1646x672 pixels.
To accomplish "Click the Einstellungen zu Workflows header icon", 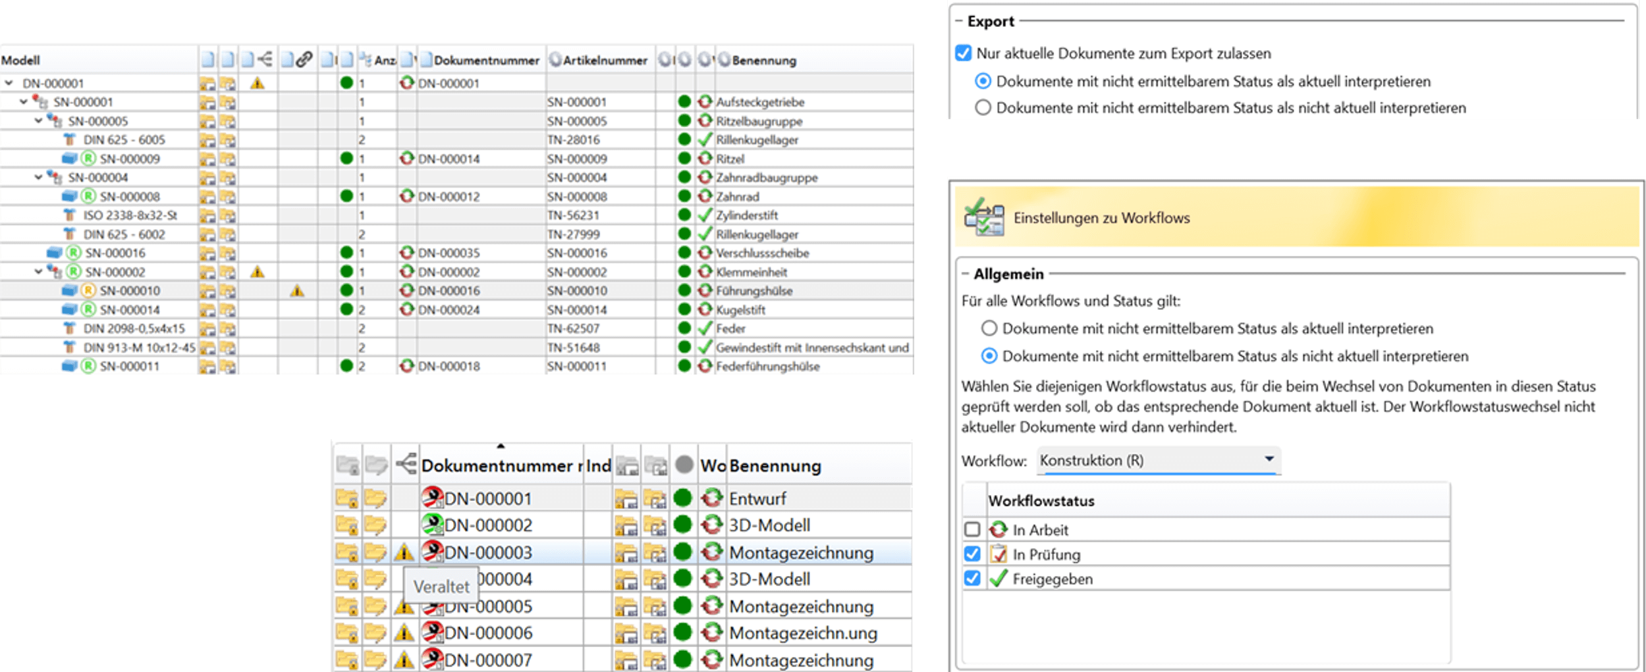I will point(984,218).
